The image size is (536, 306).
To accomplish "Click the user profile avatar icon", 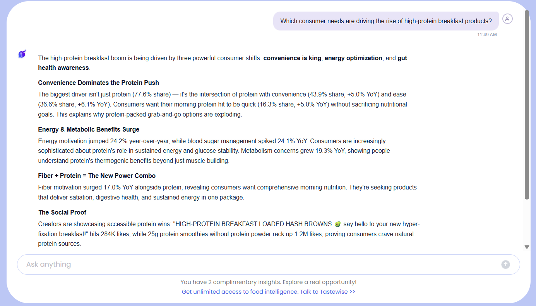I will tap(507, 19).
